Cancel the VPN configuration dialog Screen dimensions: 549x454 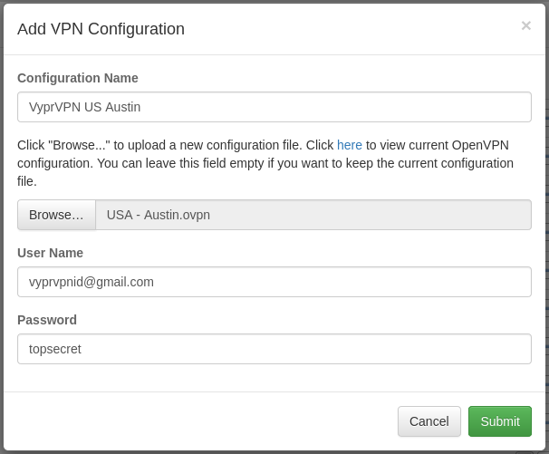pos(429,421)
